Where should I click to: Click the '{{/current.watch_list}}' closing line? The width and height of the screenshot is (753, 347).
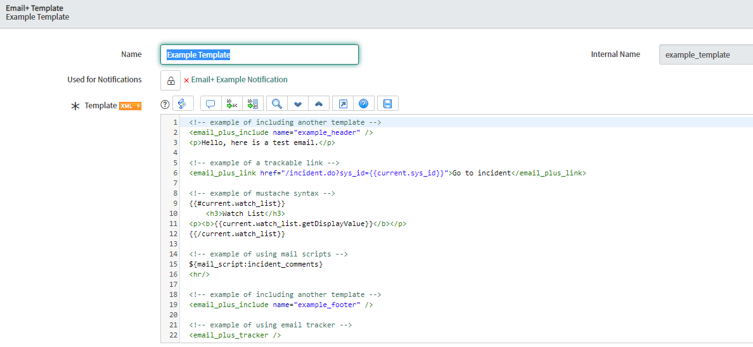click(x=237, y=234)
